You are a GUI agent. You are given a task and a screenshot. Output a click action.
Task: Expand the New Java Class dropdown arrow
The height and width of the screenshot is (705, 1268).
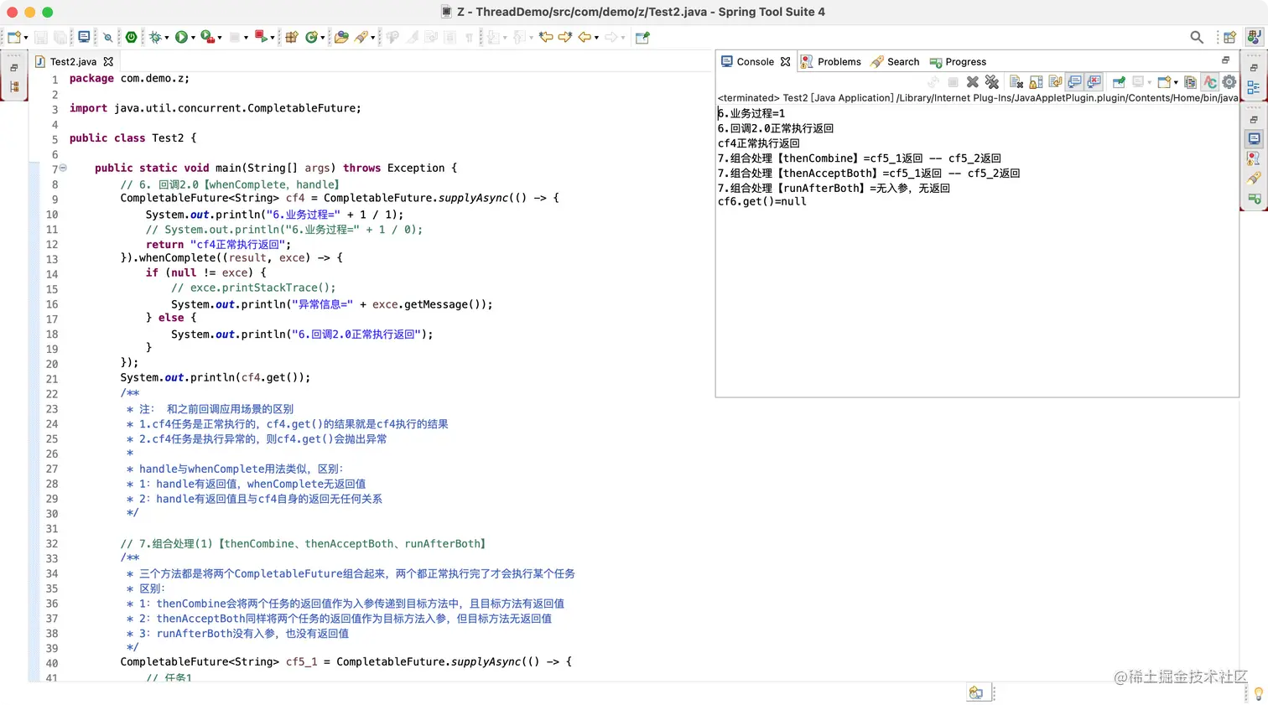tap(323, 38)
